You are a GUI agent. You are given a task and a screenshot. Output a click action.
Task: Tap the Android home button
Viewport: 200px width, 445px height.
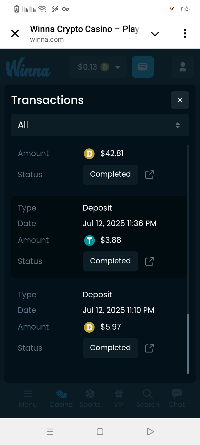pos(100,432)
